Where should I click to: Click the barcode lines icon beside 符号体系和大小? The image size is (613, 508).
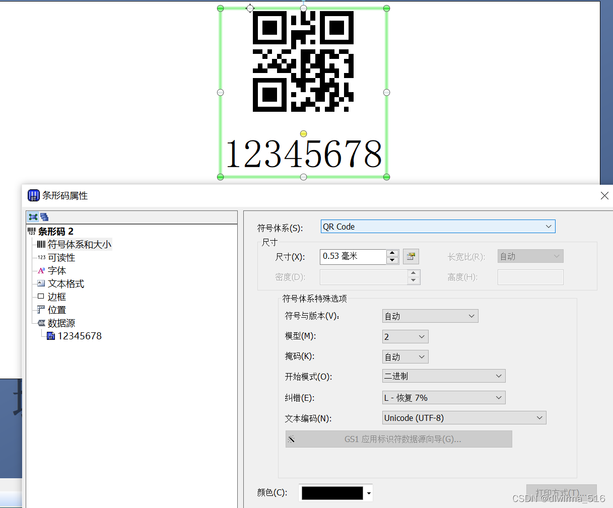click(x=41, y=245)
